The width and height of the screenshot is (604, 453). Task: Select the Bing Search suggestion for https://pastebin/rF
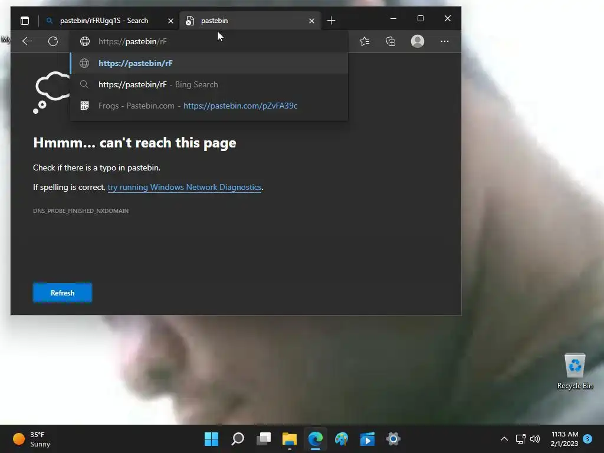209,84
